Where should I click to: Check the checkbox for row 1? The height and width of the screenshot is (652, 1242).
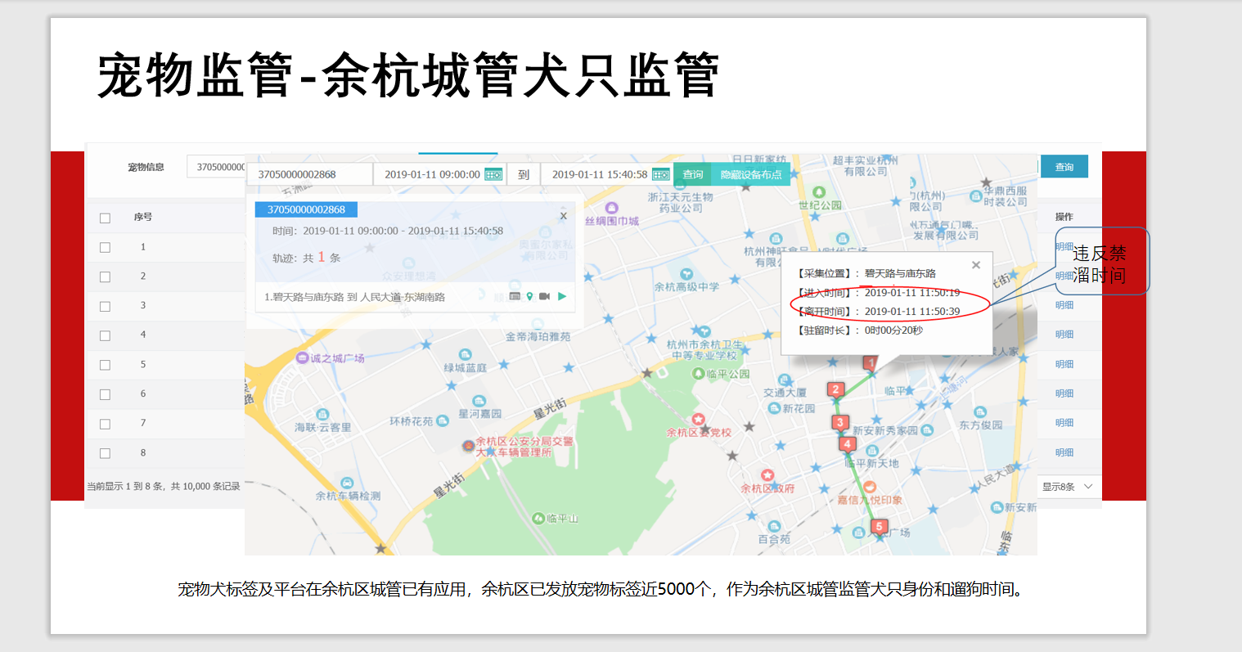coord(104,246)
